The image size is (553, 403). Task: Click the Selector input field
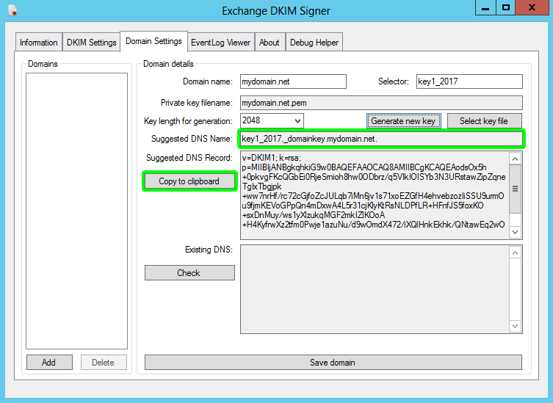pyautogui.click(x=469, y=81)
